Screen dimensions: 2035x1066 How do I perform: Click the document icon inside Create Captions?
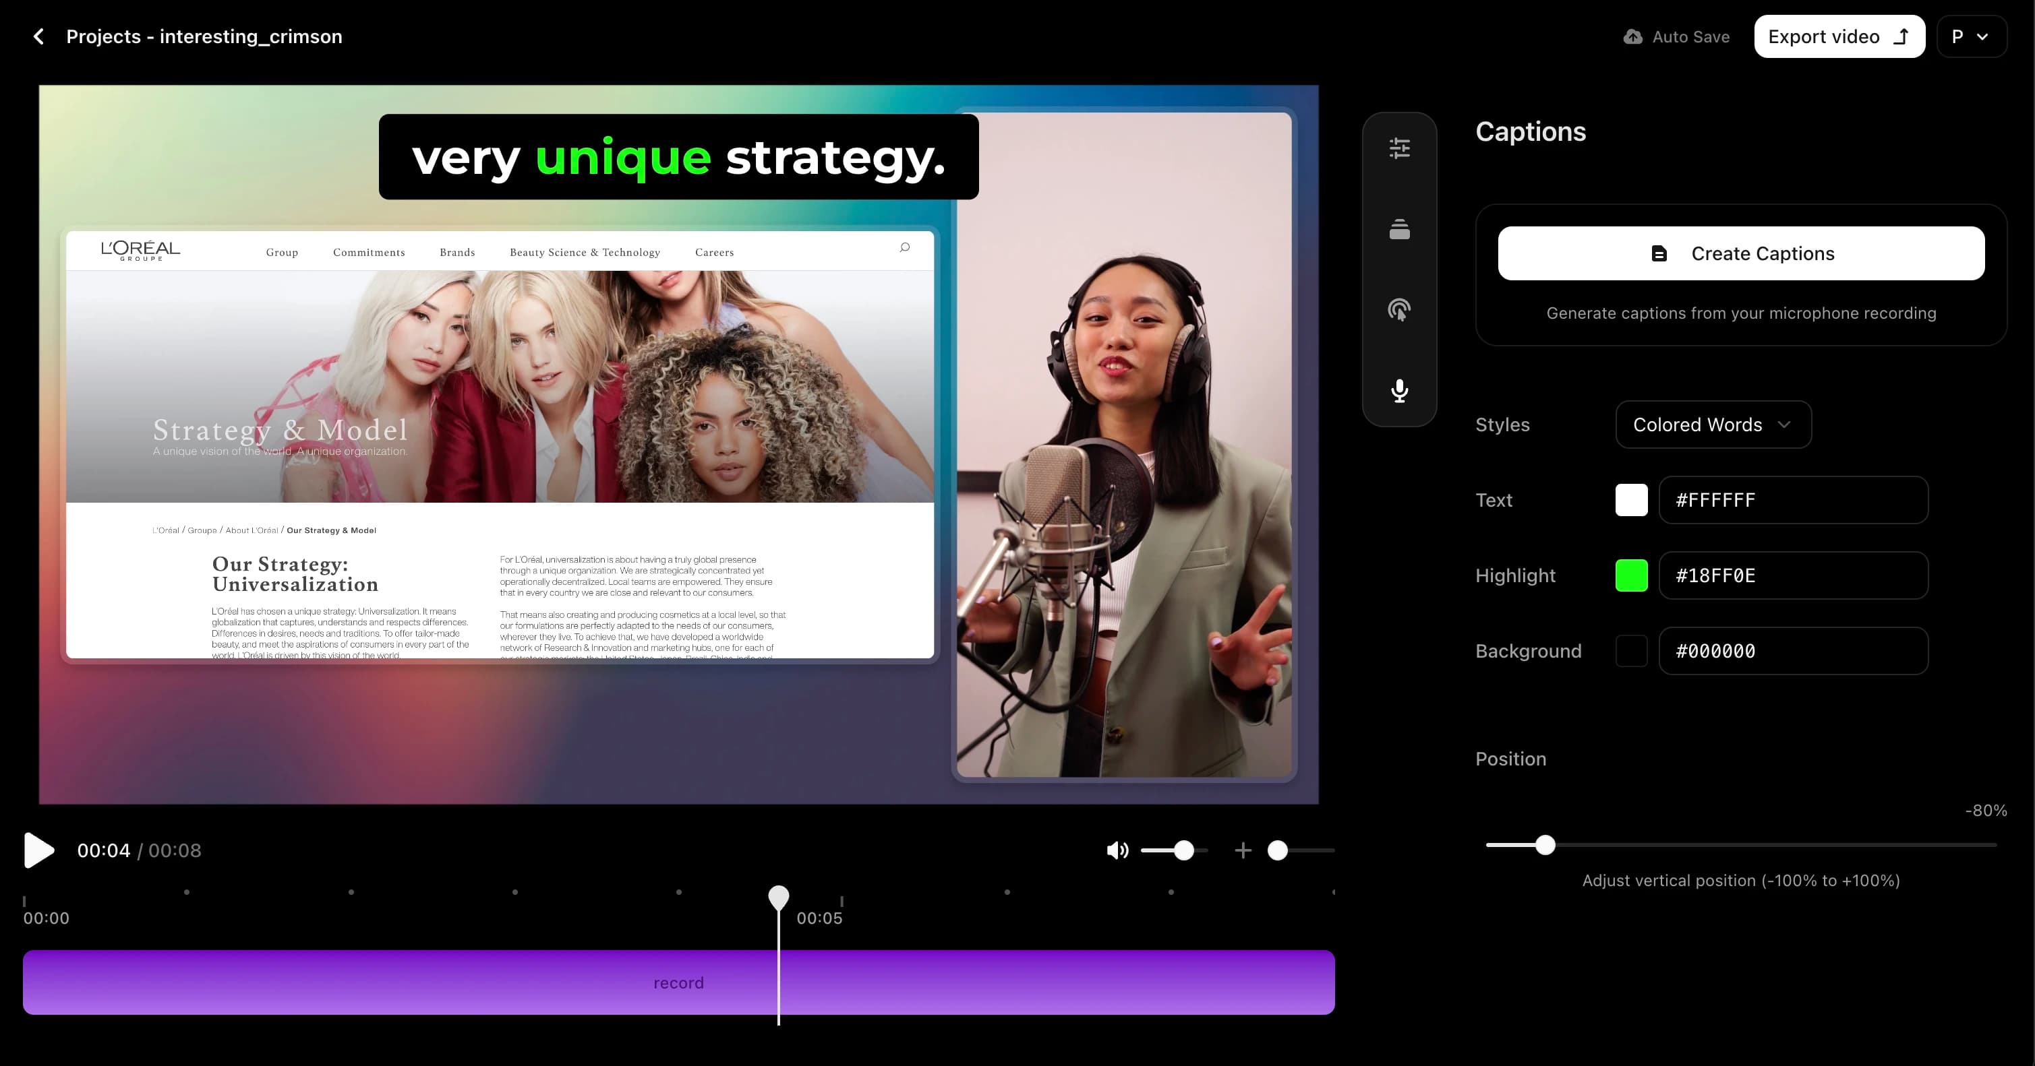1658,253
